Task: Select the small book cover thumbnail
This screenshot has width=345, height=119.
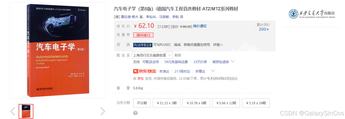Action: [26, 111]
